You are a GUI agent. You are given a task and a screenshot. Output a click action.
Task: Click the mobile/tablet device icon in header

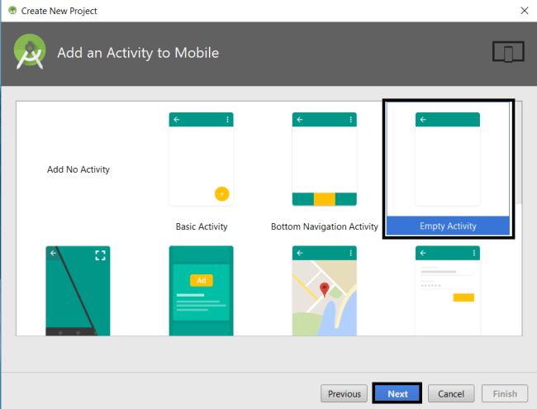tap(508, 52)
